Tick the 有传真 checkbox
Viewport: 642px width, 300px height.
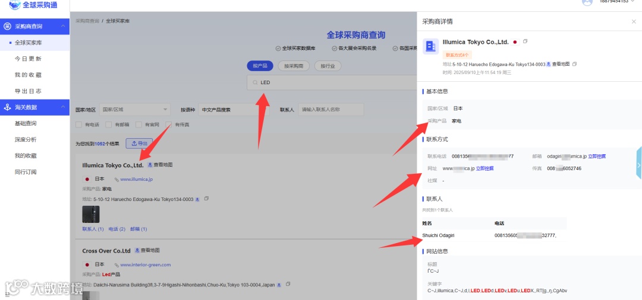tap(168, 125)
